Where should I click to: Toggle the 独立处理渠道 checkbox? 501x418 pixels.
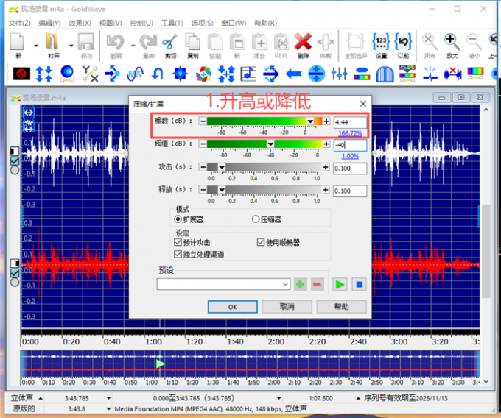[178, 254]
